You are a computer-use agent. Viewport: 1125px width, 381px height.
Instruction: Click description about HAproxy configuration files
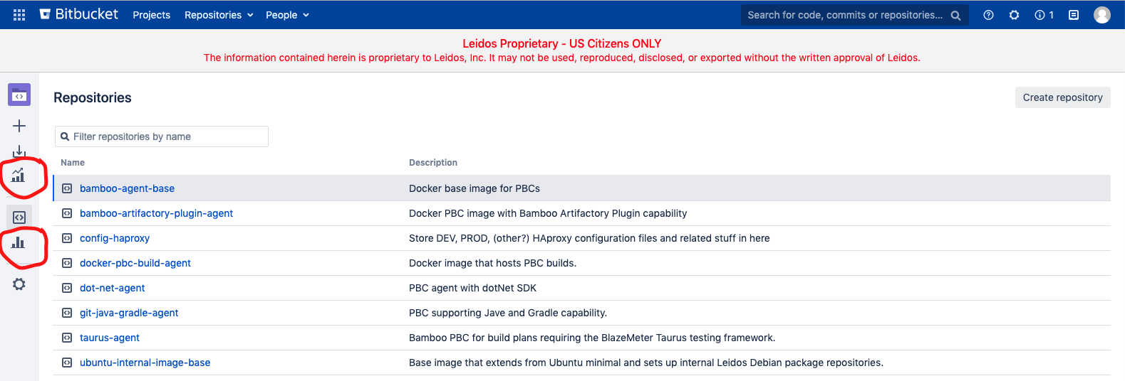589,238
